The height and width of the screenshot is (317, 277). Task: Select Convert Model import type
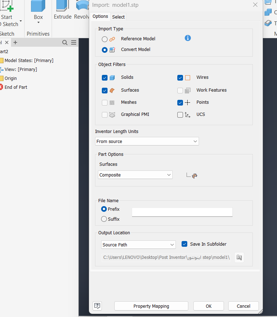point(105,50)
